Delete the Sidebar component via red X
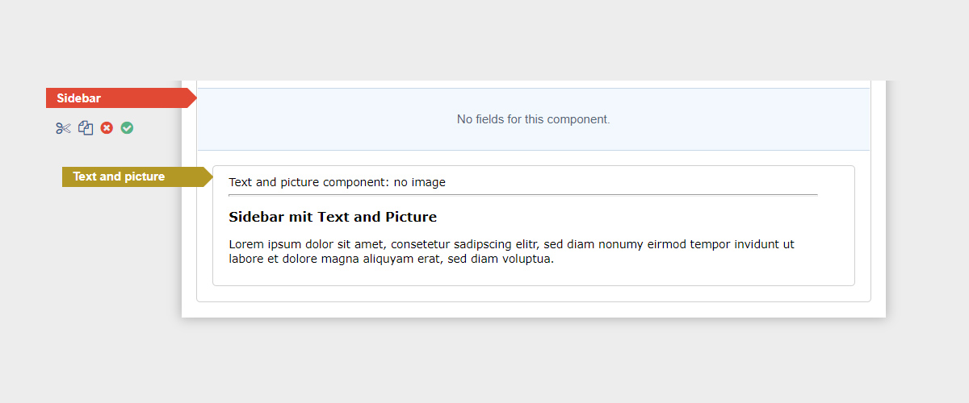The image size is (969, 403). point(107,128)
